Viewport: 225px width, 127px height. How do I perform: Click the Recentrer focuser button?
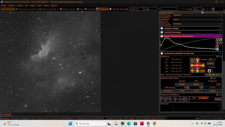coord(167,91)
